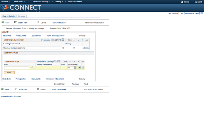Open the Send Notifications link at top
The image size is (204, 114).
(x=60, y=22)
